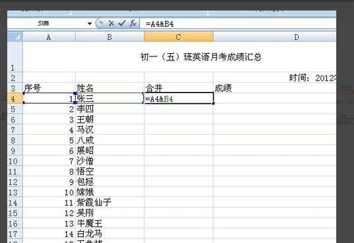Click the 合并 header cell
This screenshot has width=354, height=243.
(x=178, y=88)
